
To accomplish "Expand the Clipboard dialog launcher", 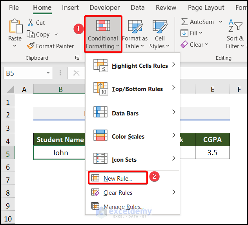I will pyautogui.click(x=77, y=58).
